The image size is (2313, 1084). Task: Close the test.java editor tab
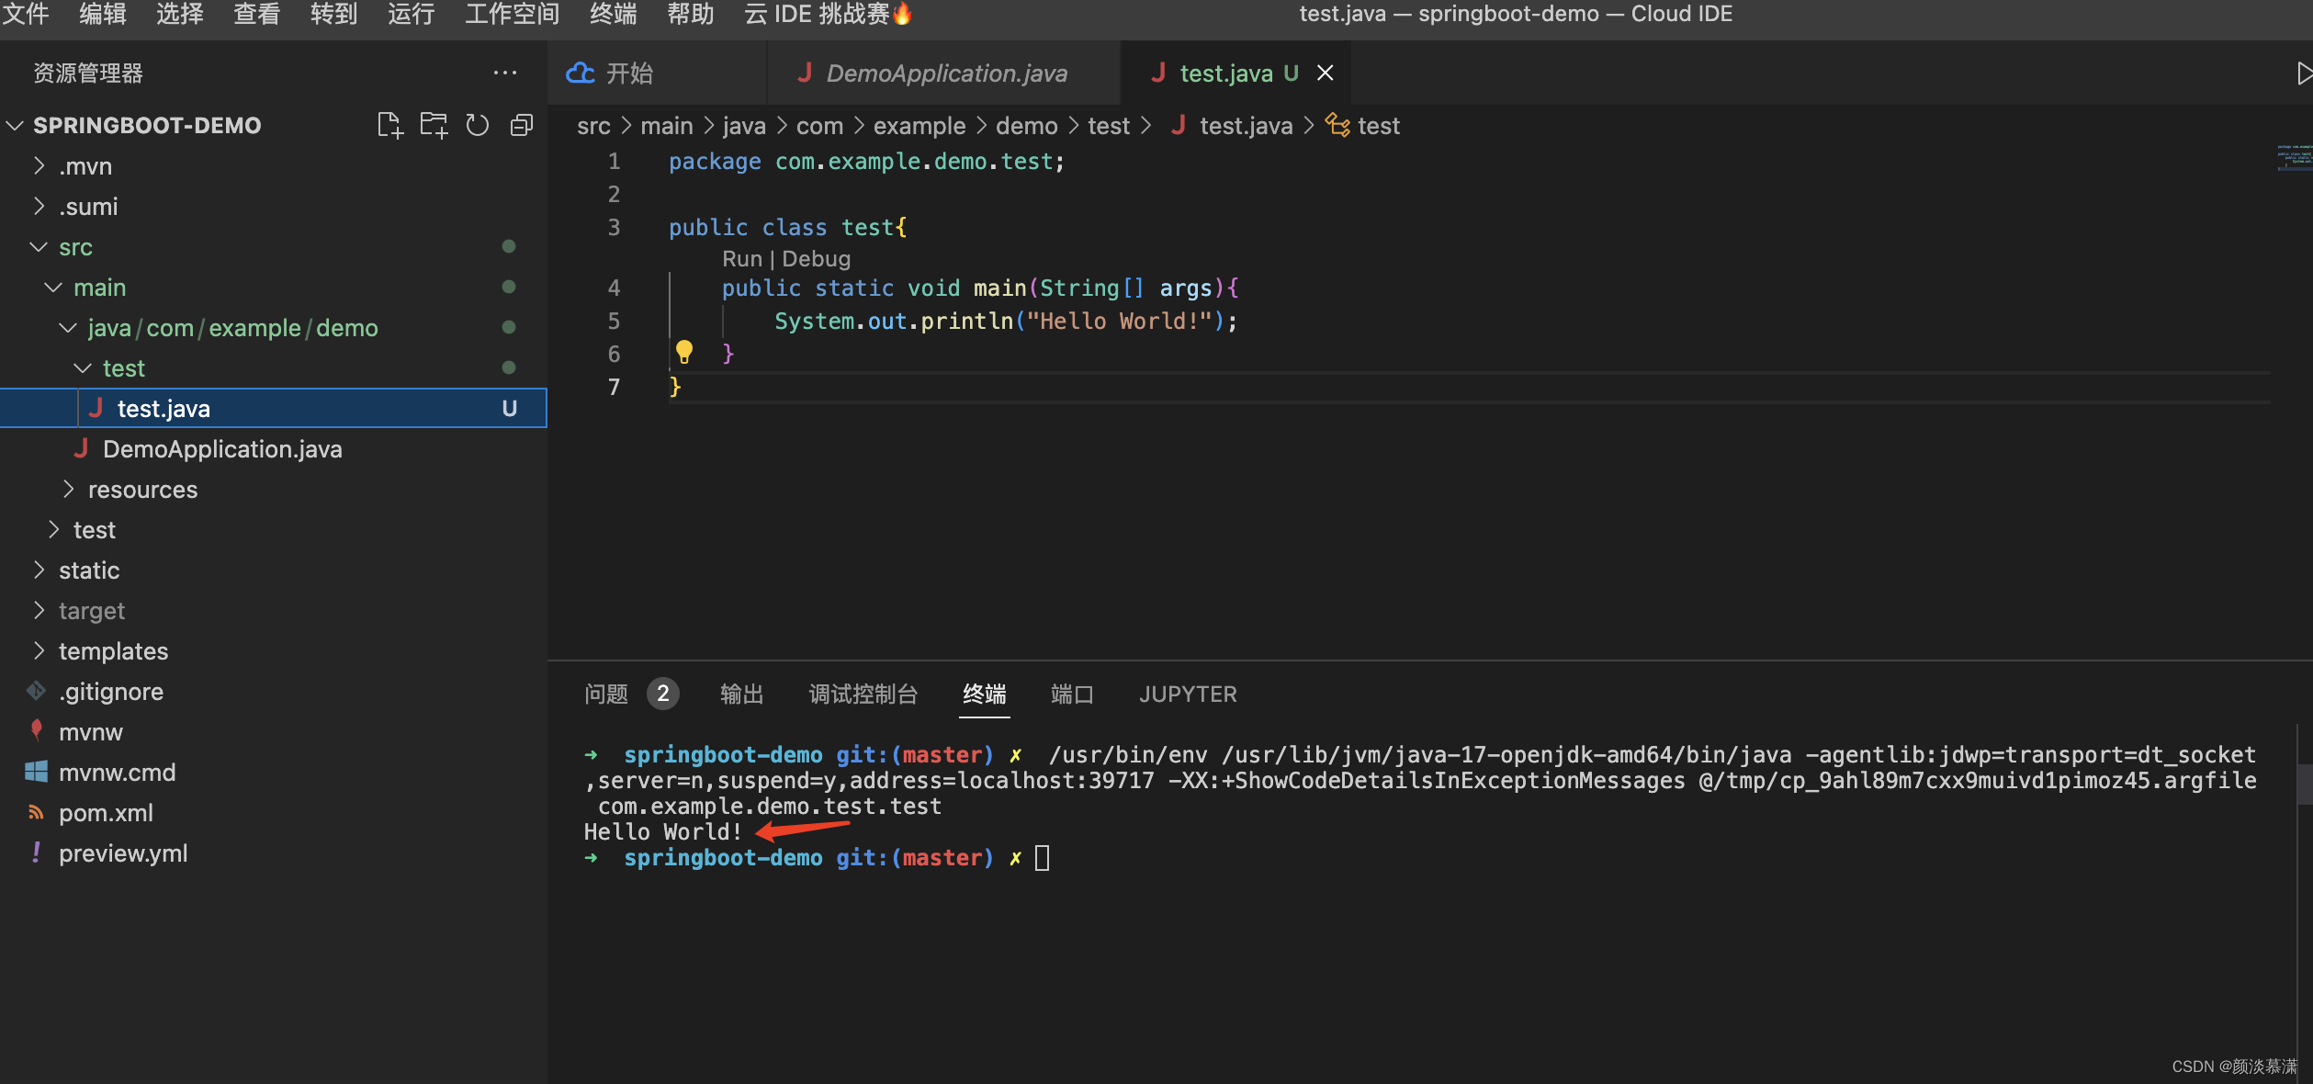(1325, 73)
